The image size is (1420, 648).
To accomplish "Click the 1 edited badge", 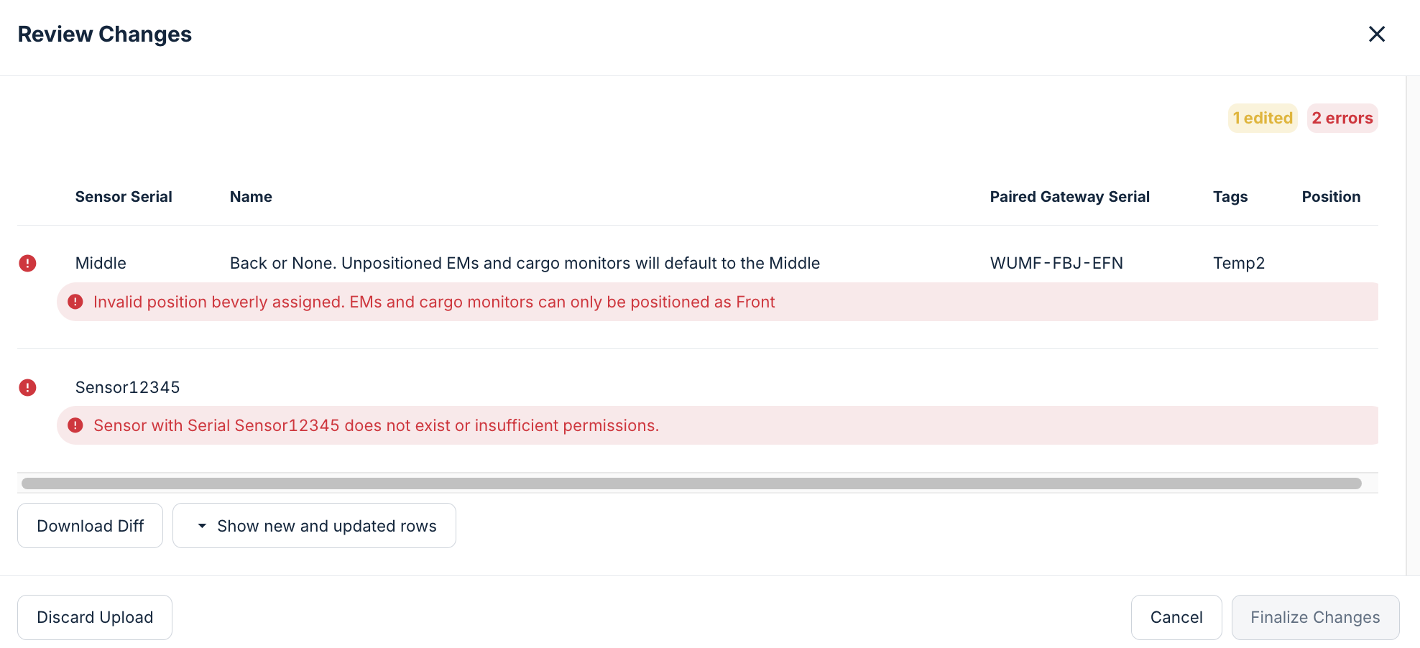I will (x=1263, y=118).
